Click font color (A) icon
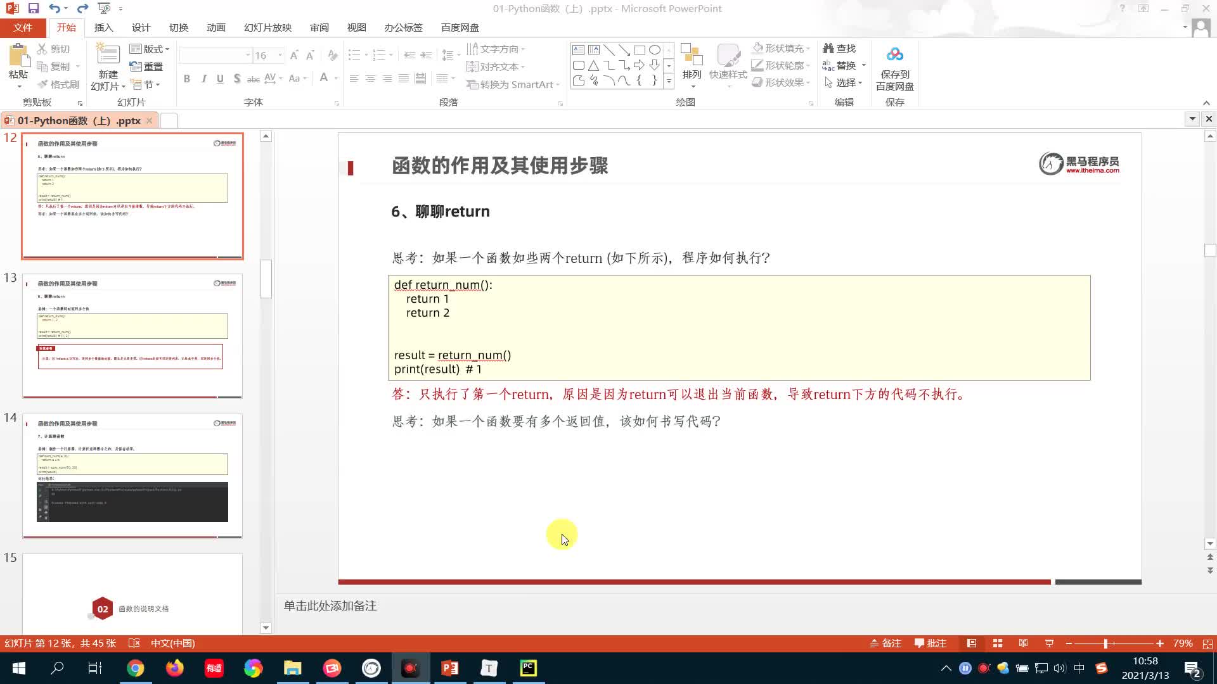The height and width of the screenshot is (684, 1217). [324, 79]
